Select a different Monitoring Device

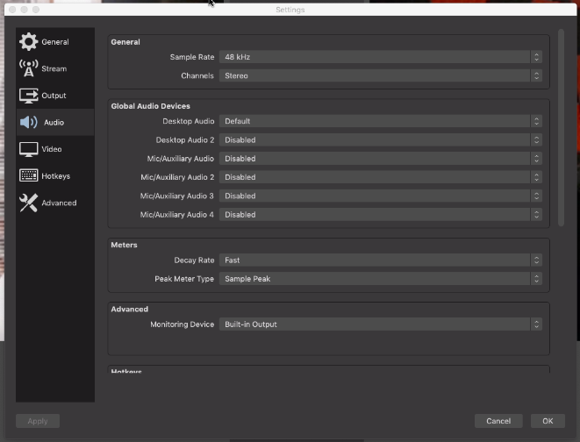[x=381, y=324]
